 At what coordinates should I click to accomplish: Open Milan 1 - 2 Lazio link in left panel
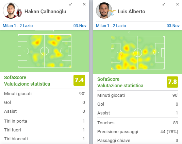coord(18,26)
